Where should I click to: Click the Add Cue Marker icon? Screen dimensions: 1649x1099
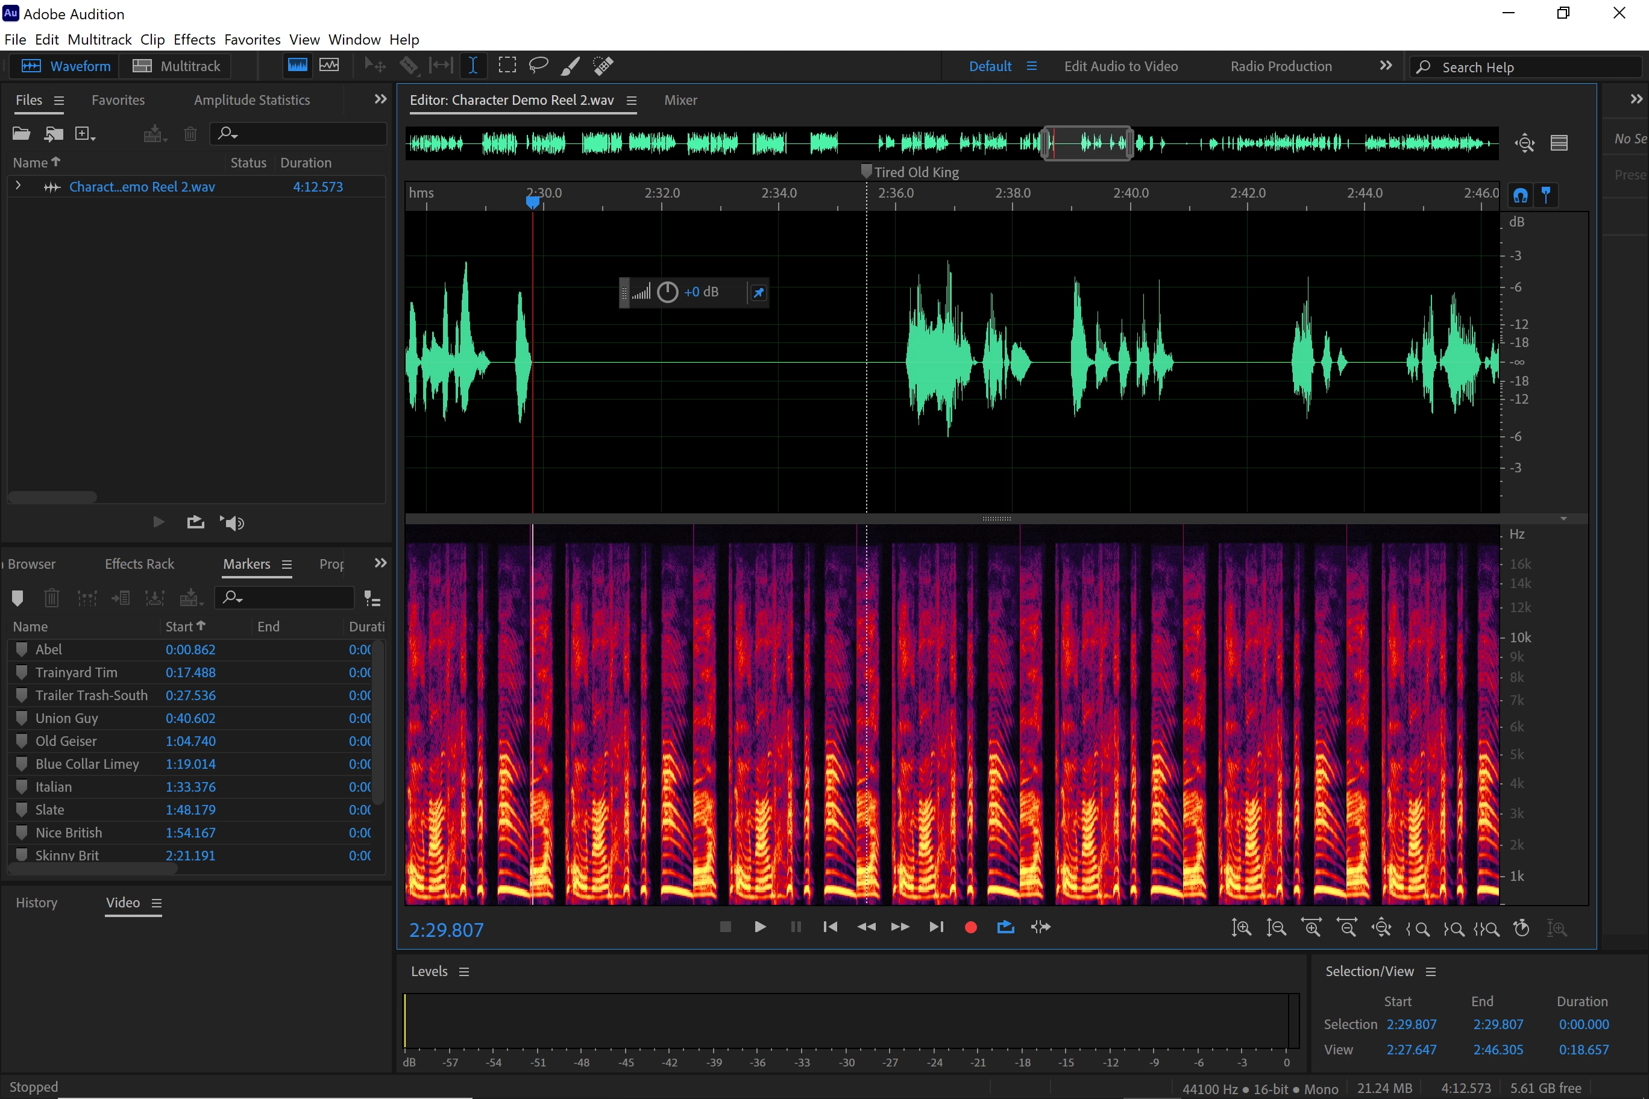18,598
